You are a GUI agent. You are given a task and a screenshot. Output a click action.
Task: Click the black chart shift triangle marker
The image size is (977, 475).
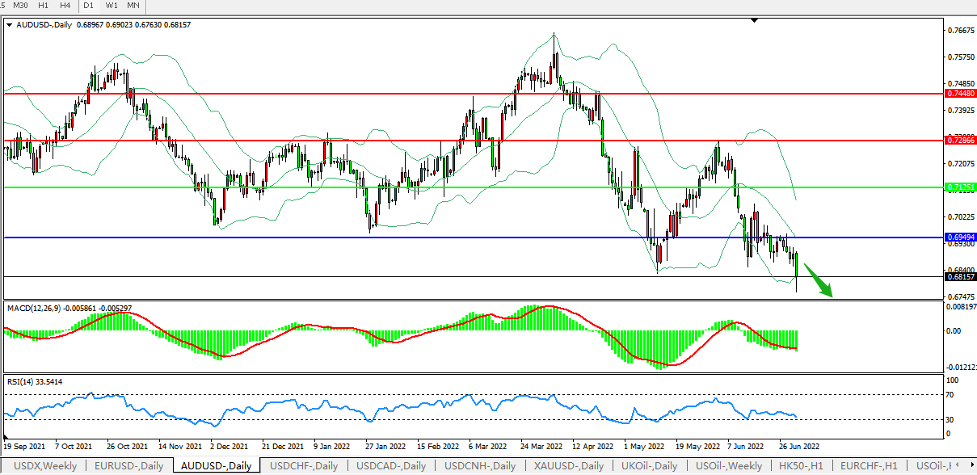(754, 20)
